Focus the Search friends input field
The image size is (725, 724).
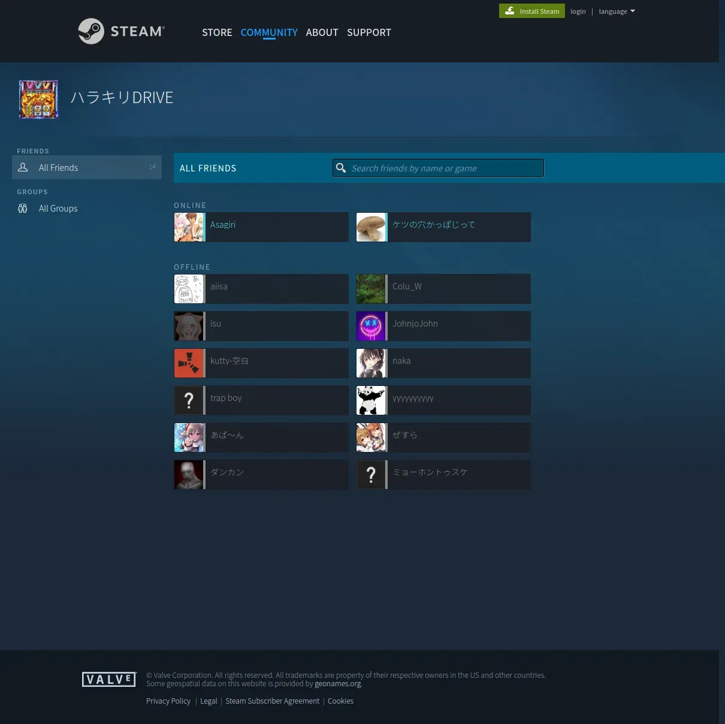439,168
